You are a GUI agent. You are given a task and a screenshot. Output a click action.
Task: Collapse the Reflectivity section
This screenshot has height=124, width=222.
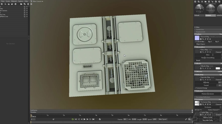(x=195, y=75)
